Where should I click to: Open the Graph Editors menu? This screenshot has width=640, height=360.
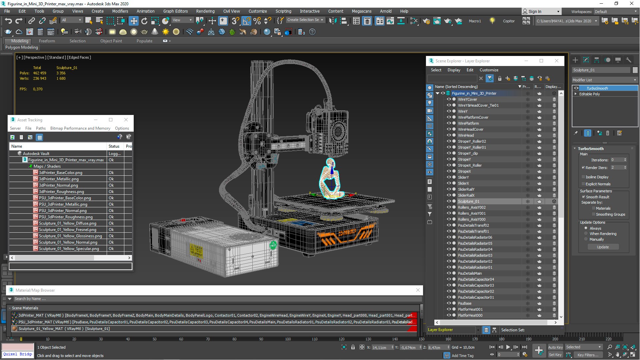[x=175, y=11]
